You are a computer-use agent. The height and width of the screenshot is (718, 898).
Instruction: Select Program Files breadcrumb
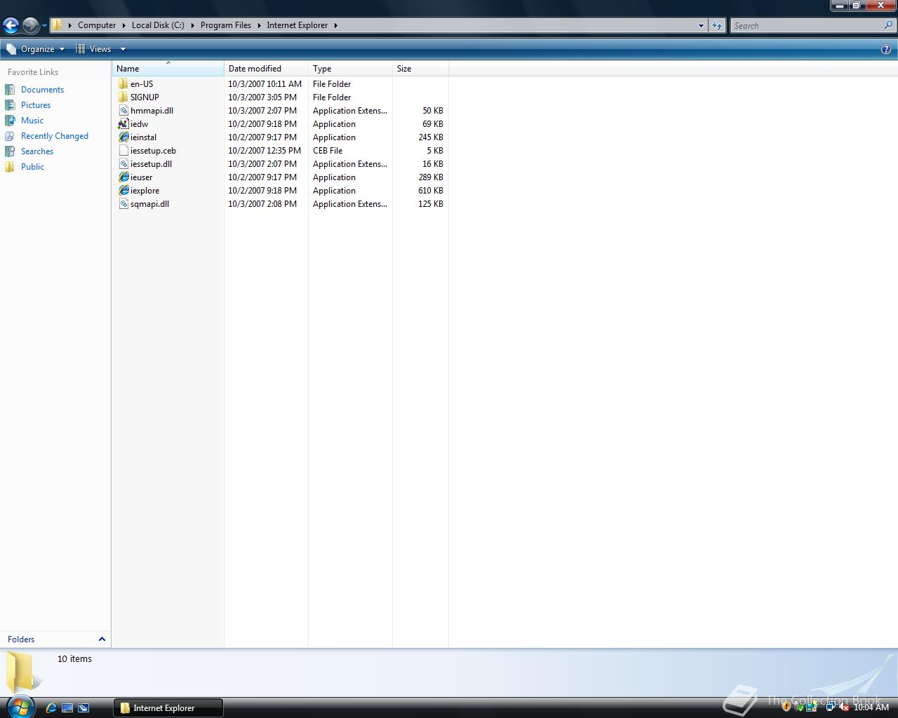point(226,25)
